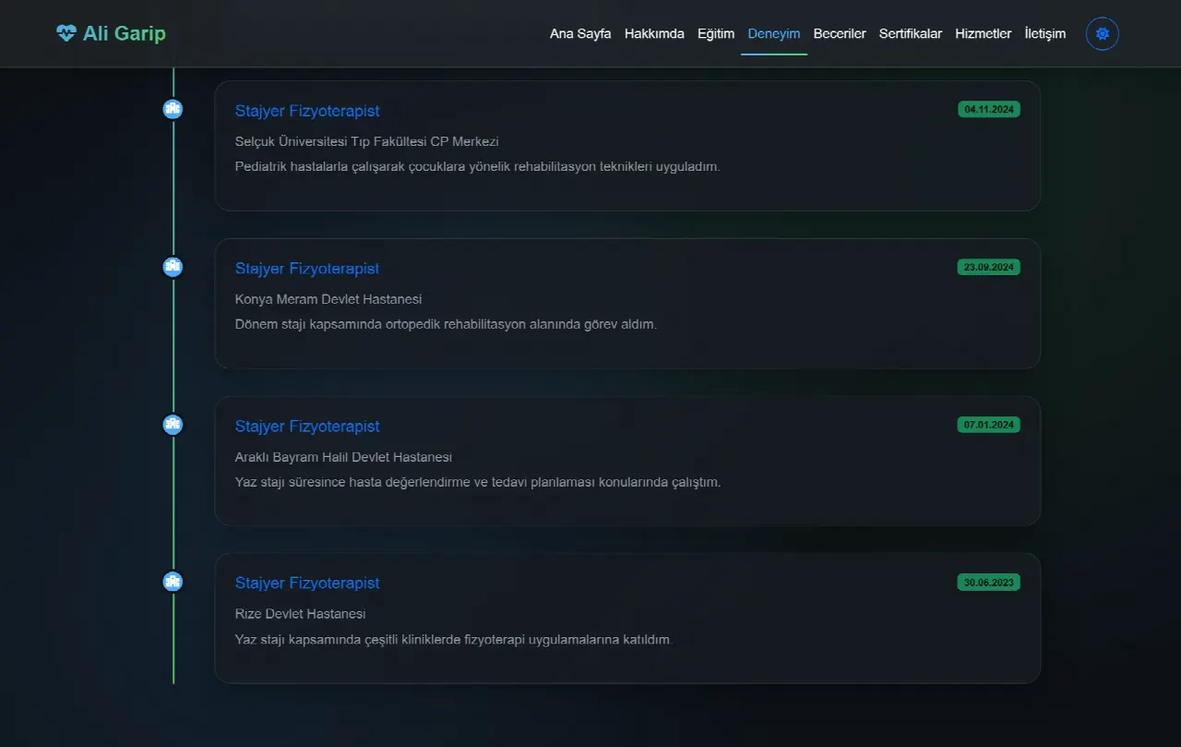Click the Stajyer Fizyoterapist title in Selçuk Üniversitesi card

pyautogui.click(x=307, y=111)
